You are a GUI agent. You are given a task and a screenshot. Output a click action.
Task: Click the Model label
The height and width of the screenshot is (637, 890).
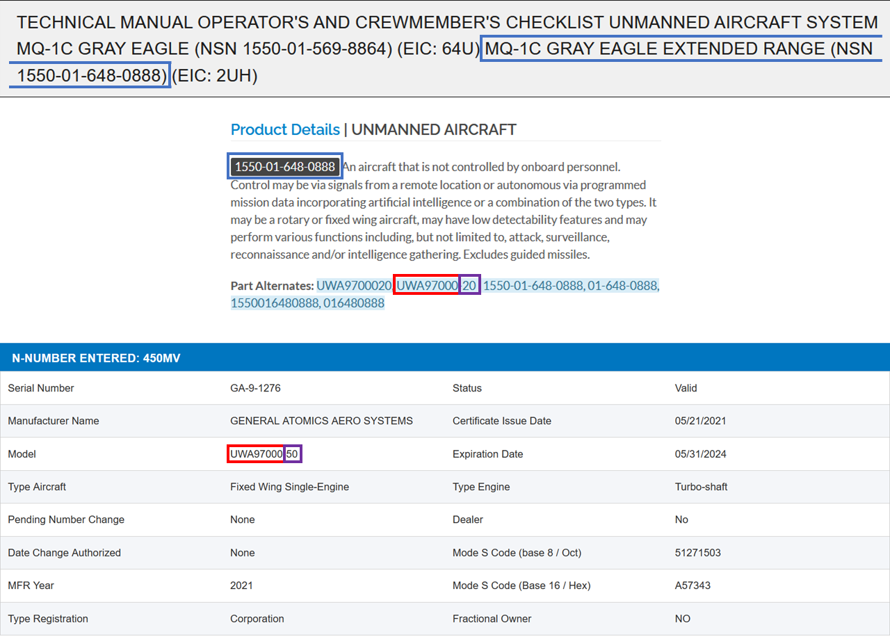(22, 454)
